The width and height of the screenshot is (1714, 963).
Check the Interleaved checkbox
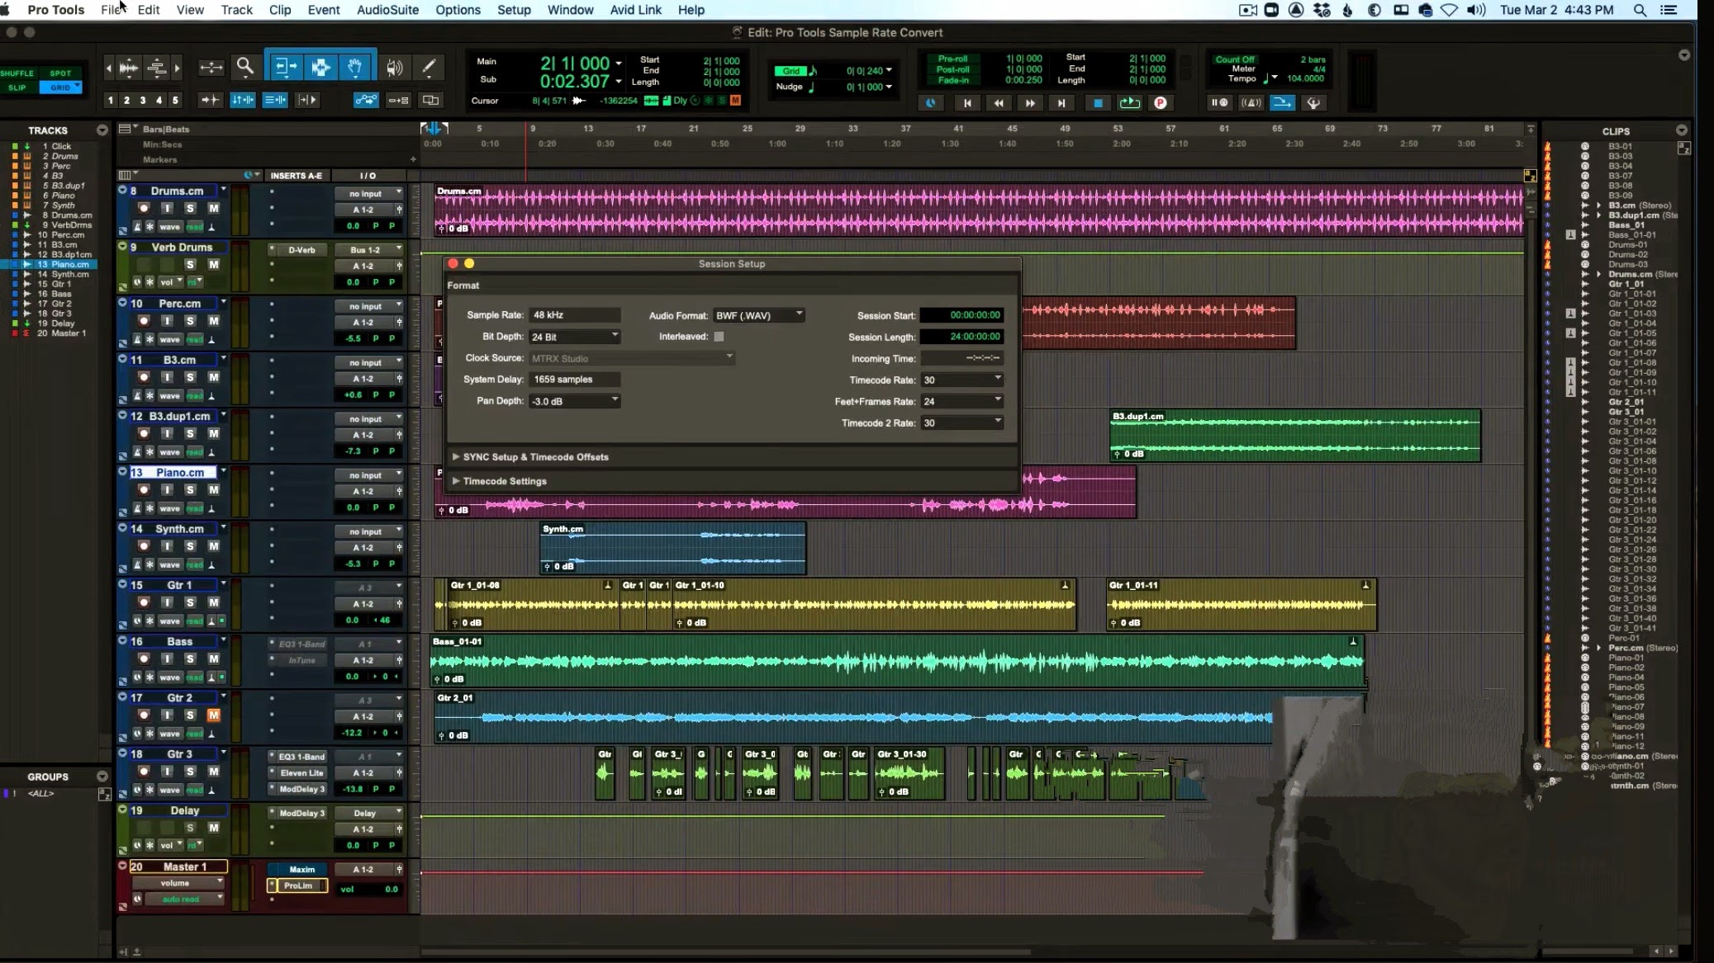[719, 337]
